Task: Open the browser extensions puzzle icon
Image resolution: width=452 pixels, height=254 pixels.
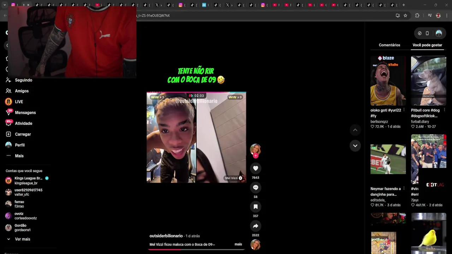Action: click(x=417, y=16)
